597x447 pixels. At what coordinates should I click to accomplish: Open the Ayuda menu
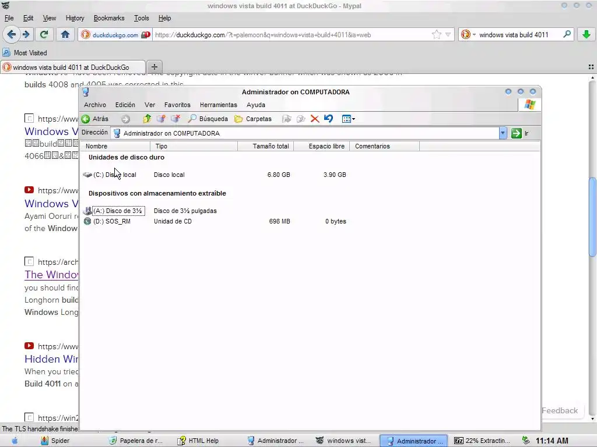click(255, 105)
